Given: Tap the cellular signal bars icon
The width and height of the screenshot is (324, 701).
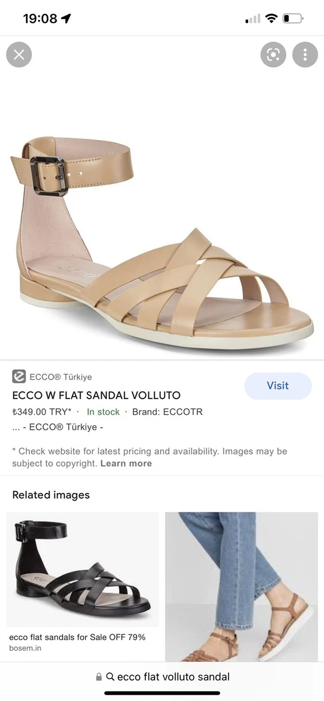Looking at the screenshot, I should click(x=253, y=19).
